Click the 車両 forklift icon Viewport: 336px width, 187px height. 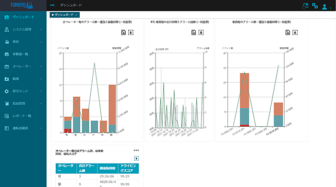[x=7, y=42]
